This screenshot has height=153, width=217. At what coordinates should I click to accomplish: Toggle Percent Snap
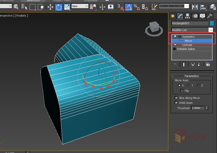[137, 7]
